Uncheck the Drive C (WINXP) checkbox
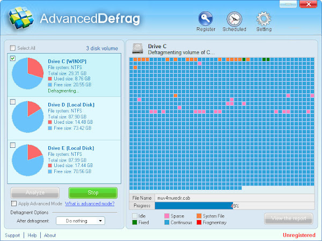The image size is (322, 241). 13,58
